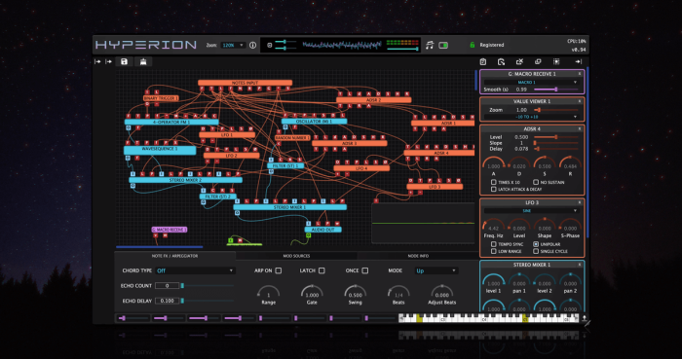Switch to the NODE INFO tab
Image resolution: width=682 pixels, height=359 pixels.
[x=418, y=256]
